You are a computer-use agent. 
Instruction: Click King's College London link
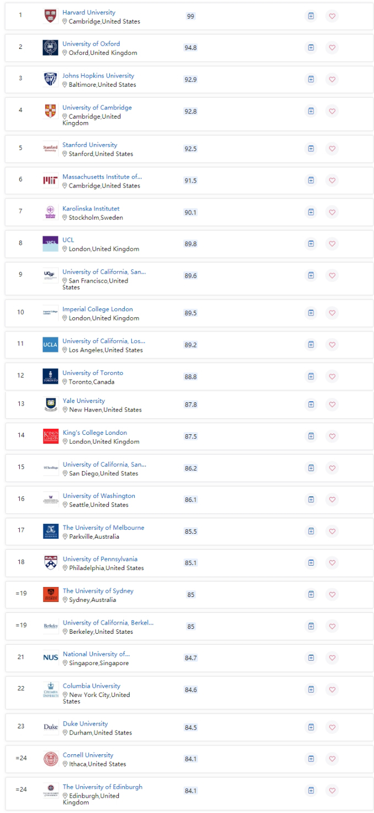pyautogui.click(x=95, y=433)
